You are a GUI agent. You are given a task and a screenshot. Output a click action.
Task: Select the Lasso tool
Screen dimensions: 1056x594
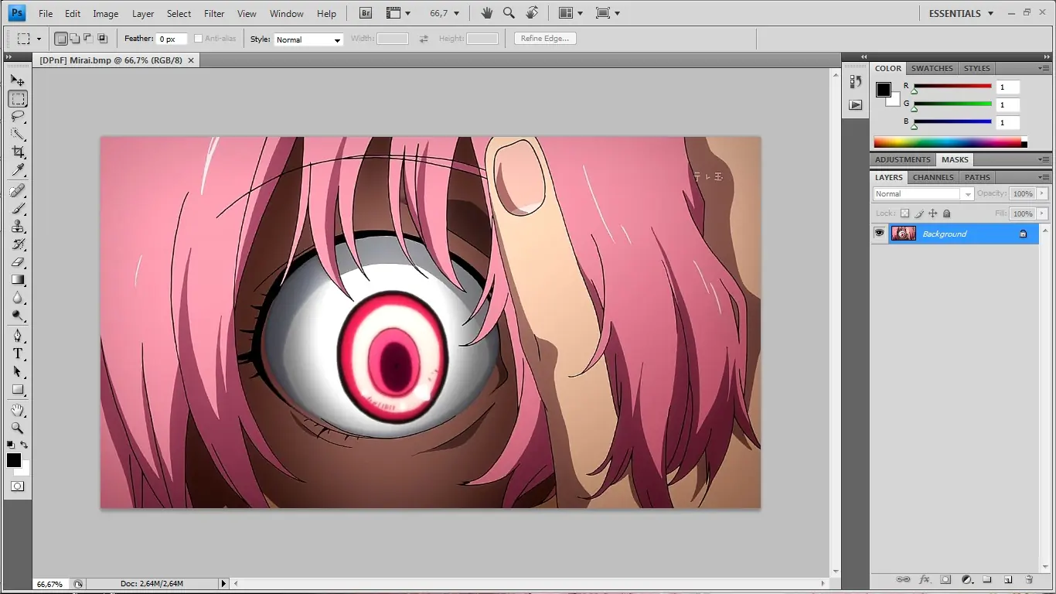17,117
